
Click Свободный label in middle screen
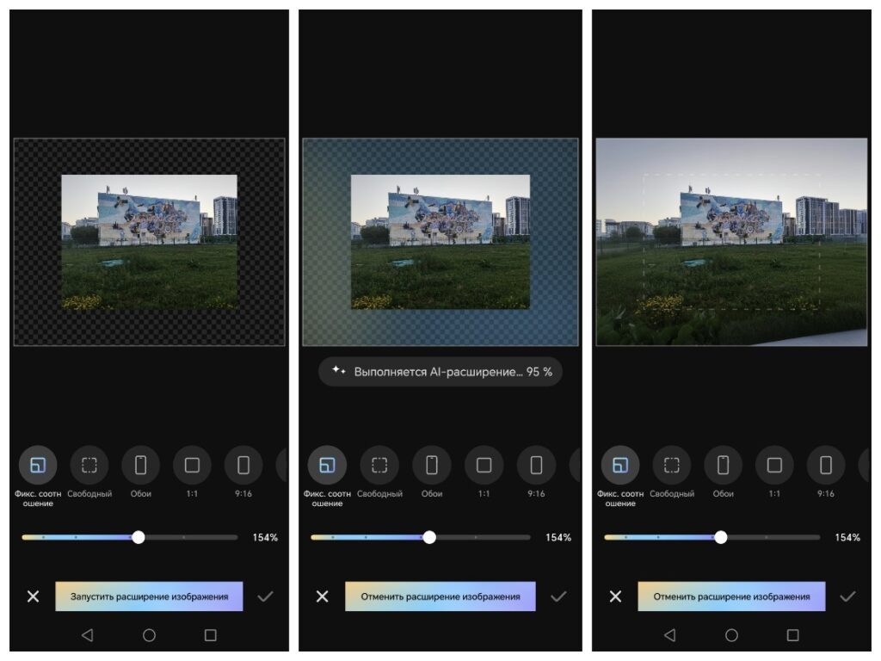[379, 493]
